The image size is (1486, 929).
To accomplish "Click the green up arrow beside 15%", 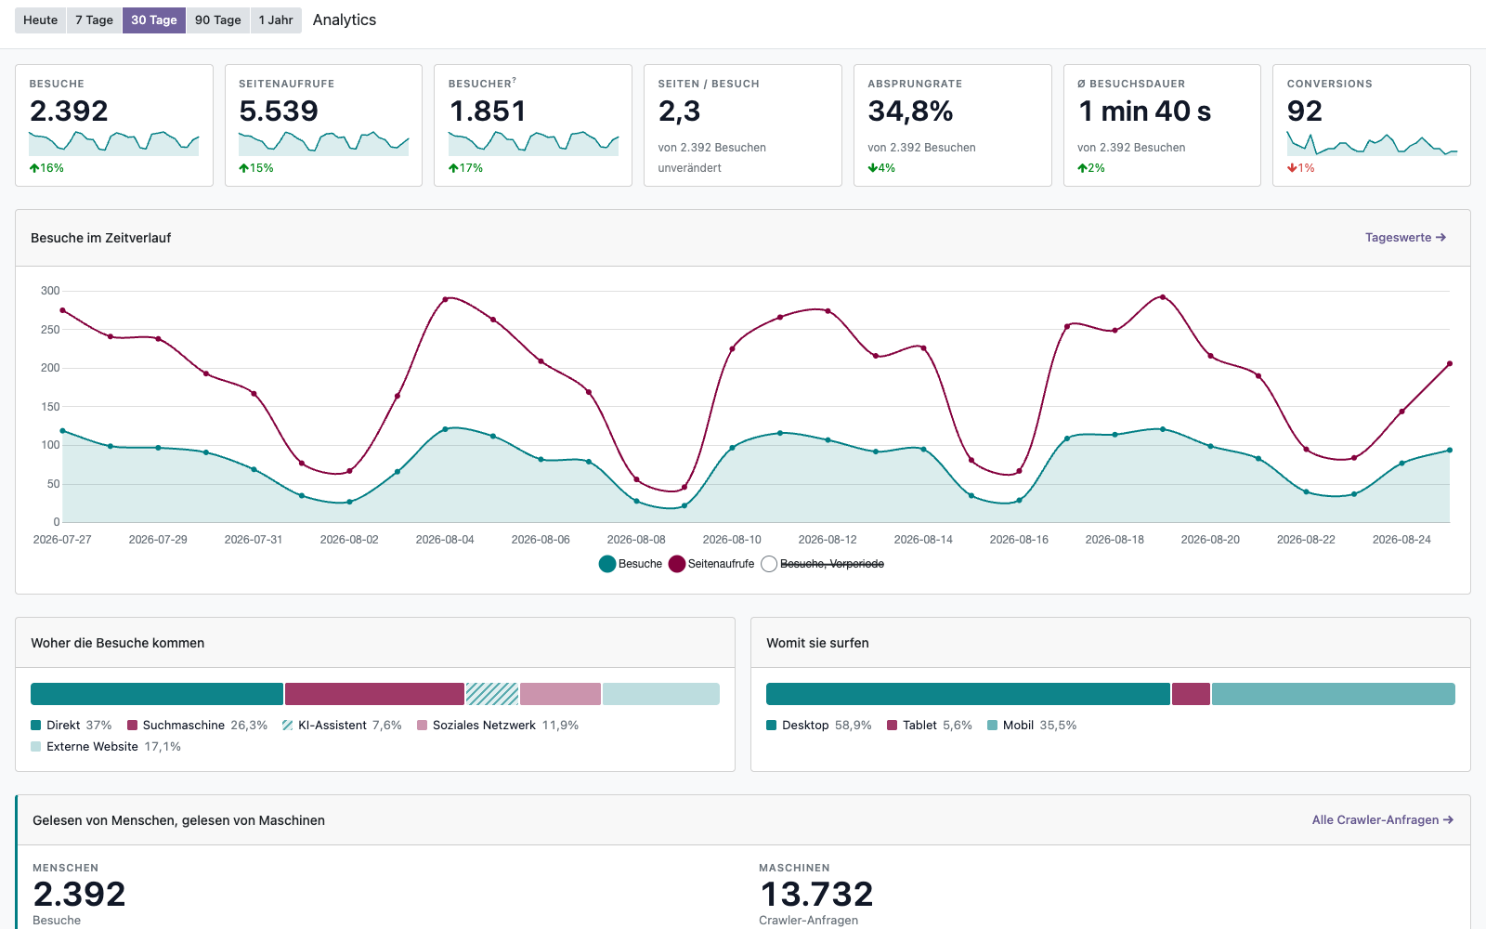I will 243,168.
